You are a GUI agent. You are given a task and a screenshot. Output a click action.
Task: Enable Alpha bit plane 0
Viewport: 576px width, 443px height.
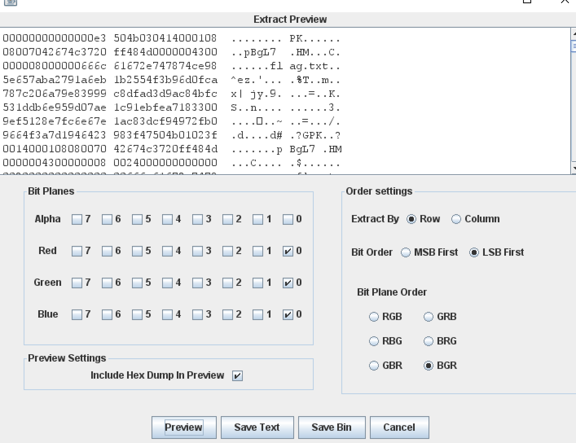(288, 219)
